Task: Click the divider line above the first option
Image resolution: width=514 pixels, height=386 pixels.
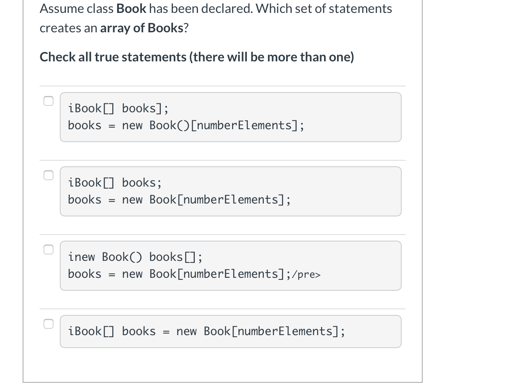Action: [x=222, y=85]
